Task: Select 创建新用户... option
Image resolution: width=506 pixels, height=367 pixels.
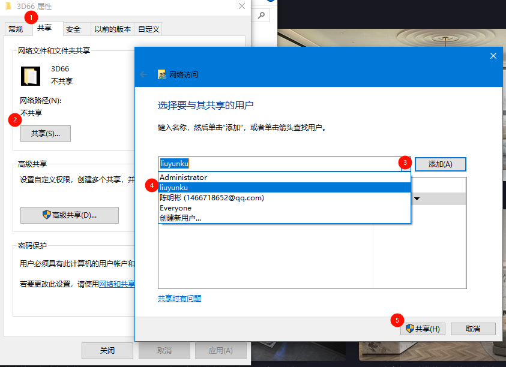Action: click(180, 218)
